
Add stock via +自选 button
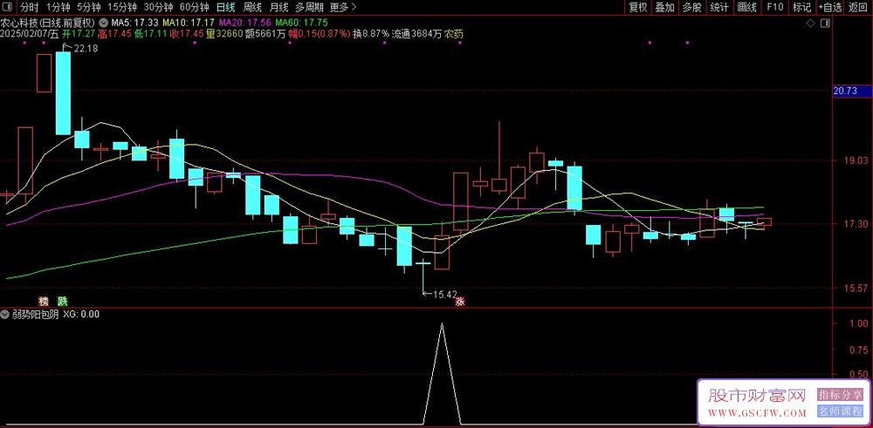(x=830, y=7)
